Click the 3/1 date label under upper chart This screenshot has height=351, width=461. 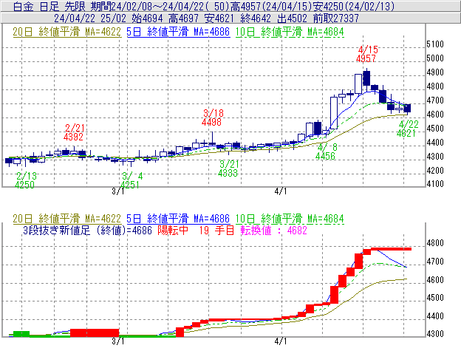pyautogui.click(x=118, y=191)
